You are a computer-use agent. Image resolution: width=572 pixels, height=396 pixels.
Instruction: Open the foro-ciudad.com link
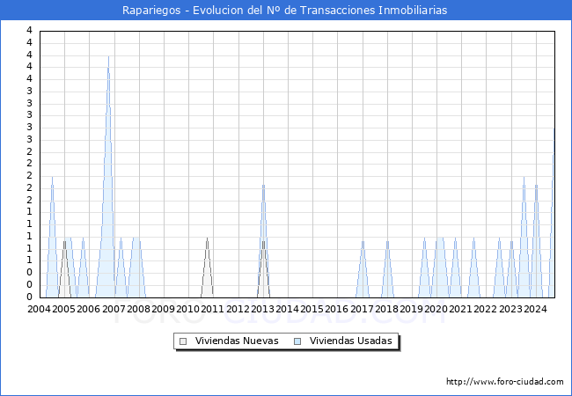(505, 382)
